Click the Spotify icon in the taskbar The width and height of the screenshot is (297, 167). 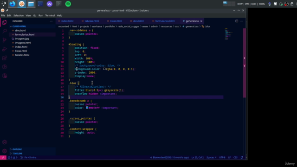pyautogui.click(x=68, y=4)
